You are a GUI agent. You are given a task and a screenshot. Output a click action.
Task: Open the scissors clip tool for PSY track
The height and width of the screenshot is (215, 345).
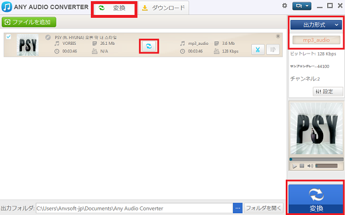(258, 50)
